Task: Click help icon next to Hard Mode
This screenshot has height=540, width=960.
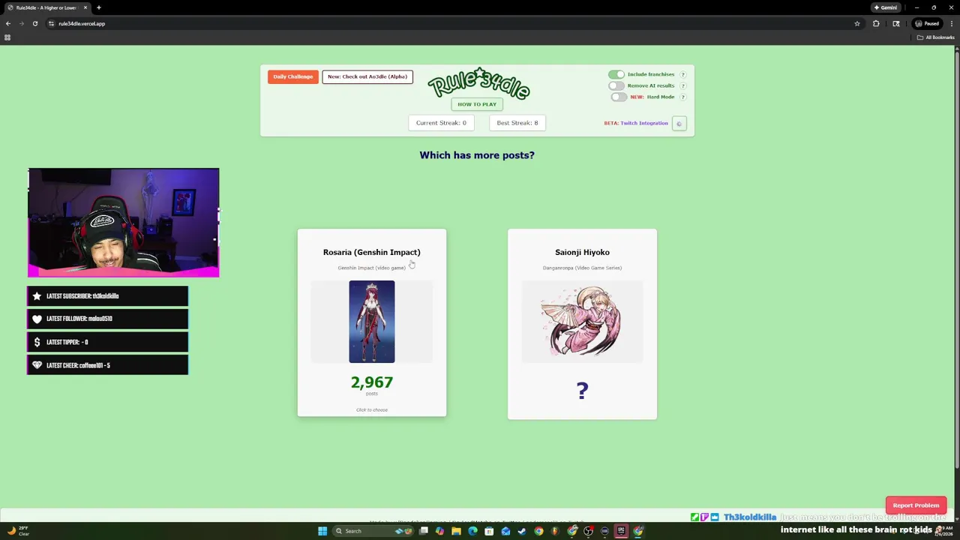Action: [682, 97]
